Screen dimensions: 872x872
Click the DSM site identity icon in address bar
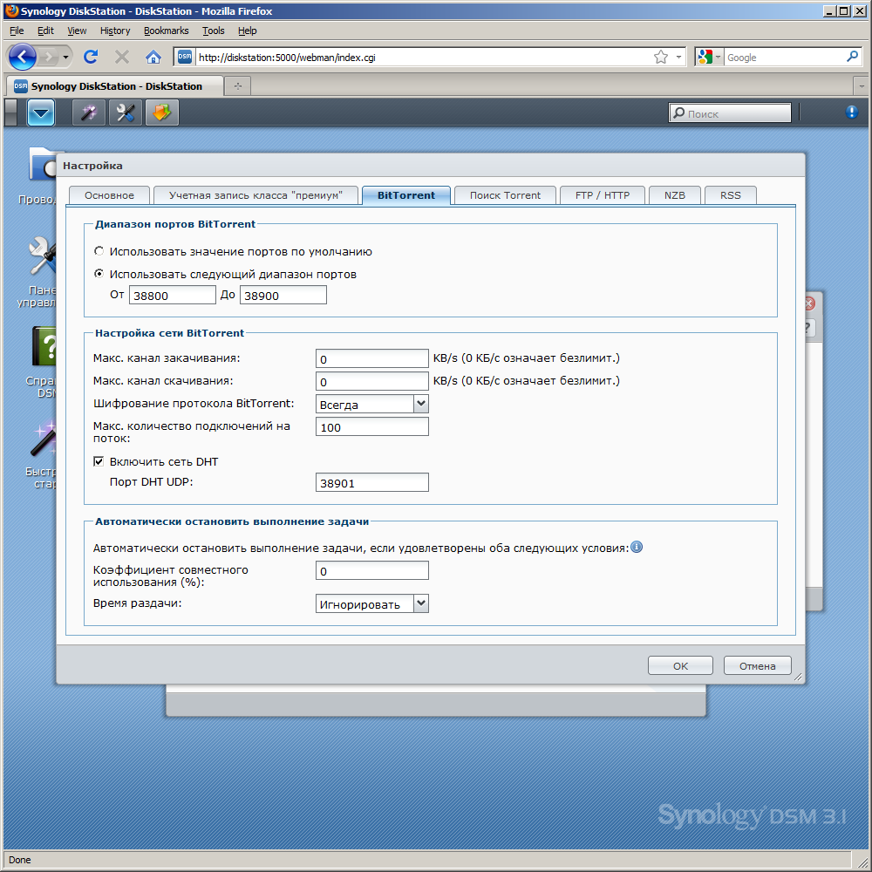(x=185, y=57)
